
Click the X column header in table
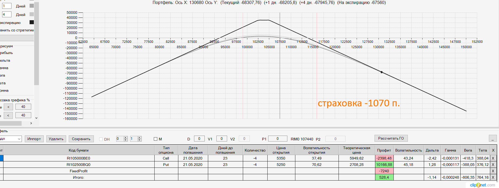click(x=493, y=150)
